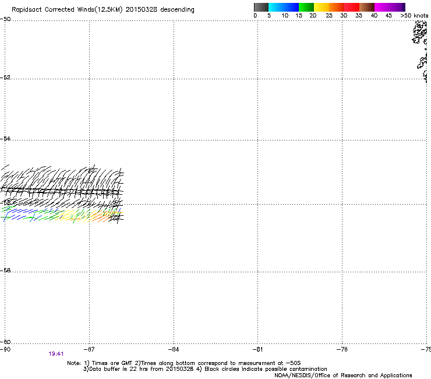Click the title 'Rapidscat Corrected Winds(12.5KM) 20150328 descending'

pyautogui.click(x=103, y=10)
